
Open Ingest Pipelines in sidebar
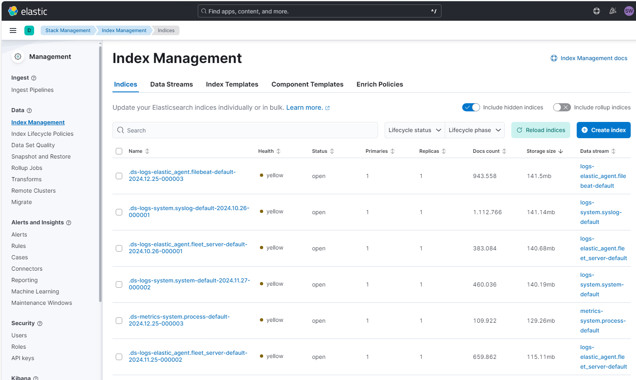tap(32, 90)
